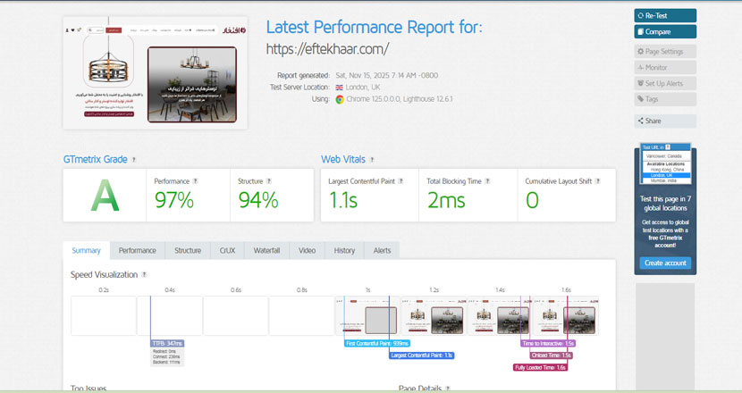The height and width of the screenshot is (393, 742).
Task: Go to the CrUX tab
Action: pos(228,251)
